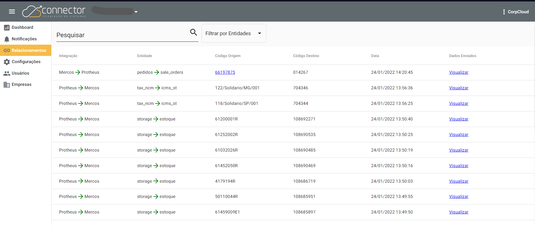Click destination code 108690469
The height and width of the screenshot is (225, 535).
304,166
